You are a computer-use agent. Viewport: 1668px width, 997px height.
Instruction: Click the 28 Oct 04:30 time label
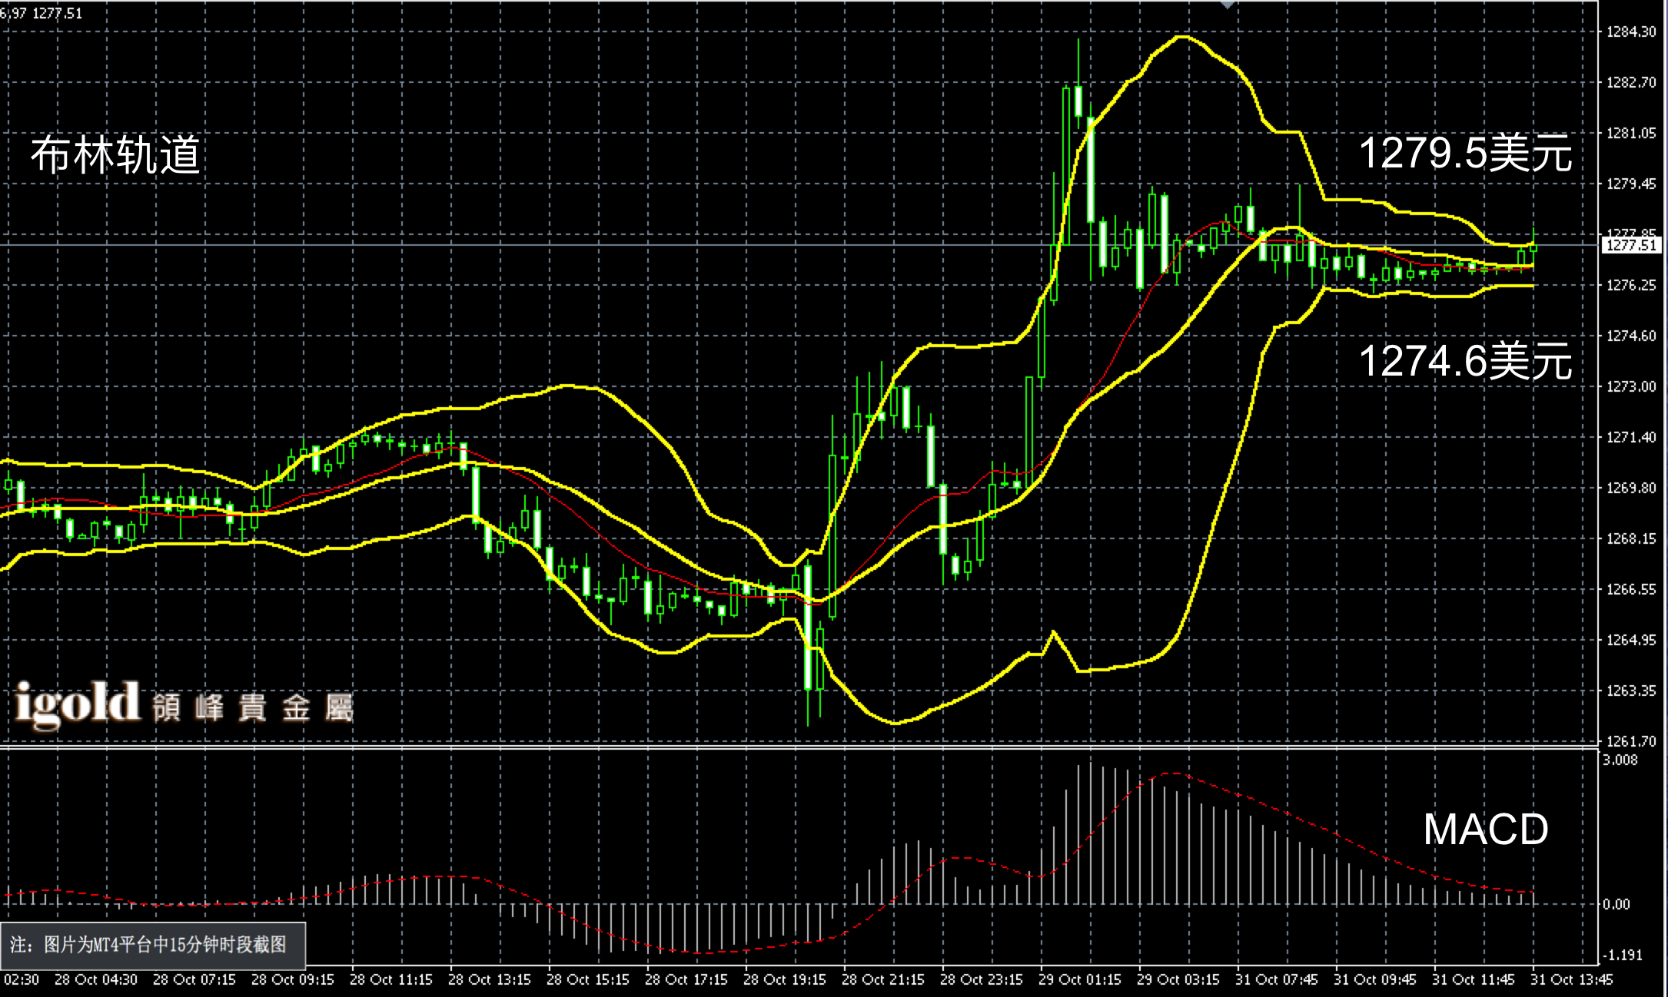[x=96, y=979]
